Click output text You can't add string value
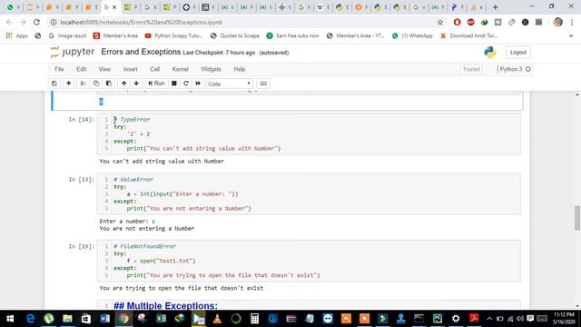The image size is (581, 327). point(162,162)
